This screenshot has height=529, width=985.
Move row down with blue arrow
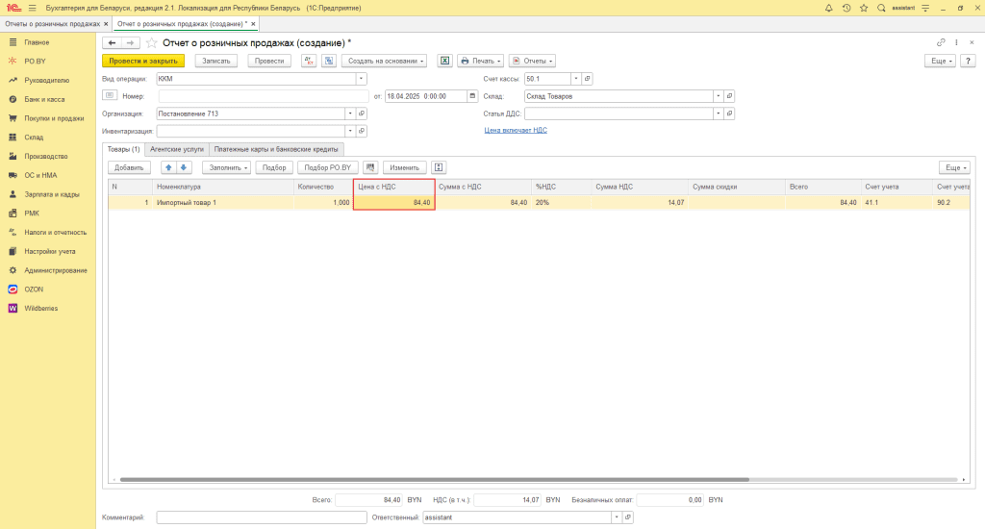pos(184,167)
